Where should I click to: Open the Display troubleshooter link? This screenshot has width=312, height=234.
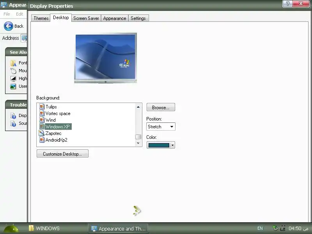pos(23,115)
